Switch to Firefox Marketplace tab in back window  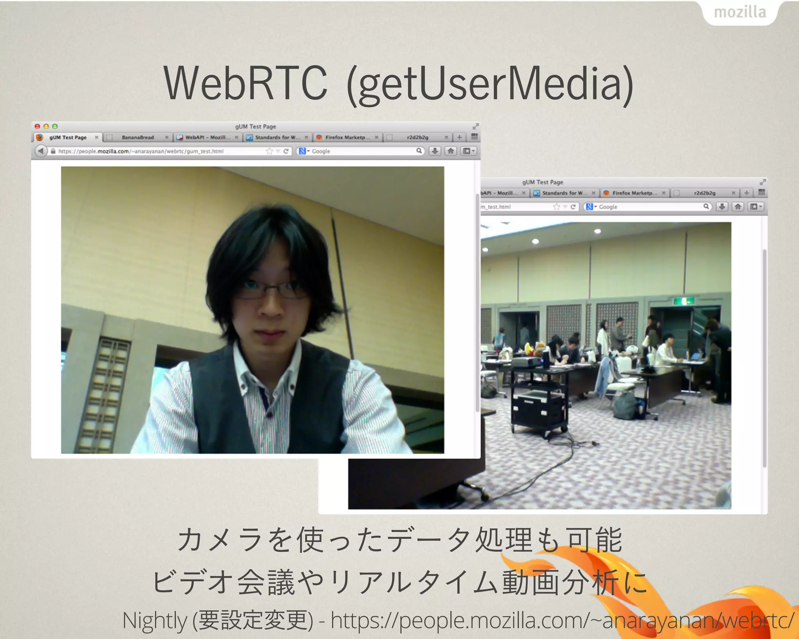pos(634,193)
